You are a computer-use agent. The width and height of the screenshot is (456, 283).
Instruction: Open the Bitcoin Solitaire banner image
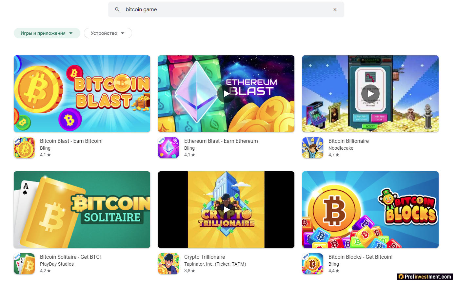(82, 210)
